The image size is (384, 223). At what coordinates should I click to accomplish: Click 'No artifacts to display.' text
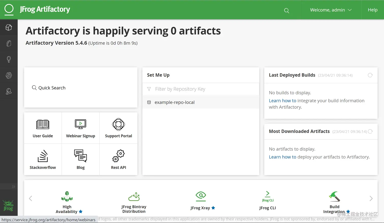(x=292, y=149)
